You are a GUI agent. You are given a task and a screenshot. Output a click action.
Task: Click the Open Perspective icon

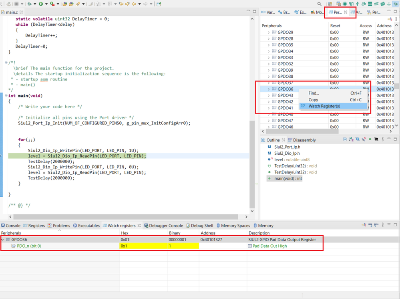(330, 4)
